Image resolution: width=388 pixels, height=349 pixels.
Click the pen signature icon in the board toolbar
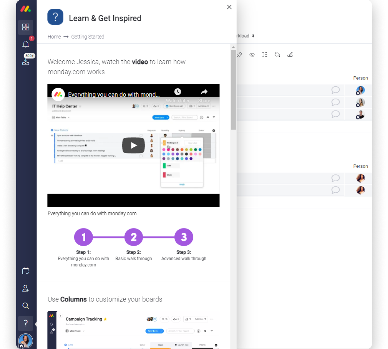(290, 55)
